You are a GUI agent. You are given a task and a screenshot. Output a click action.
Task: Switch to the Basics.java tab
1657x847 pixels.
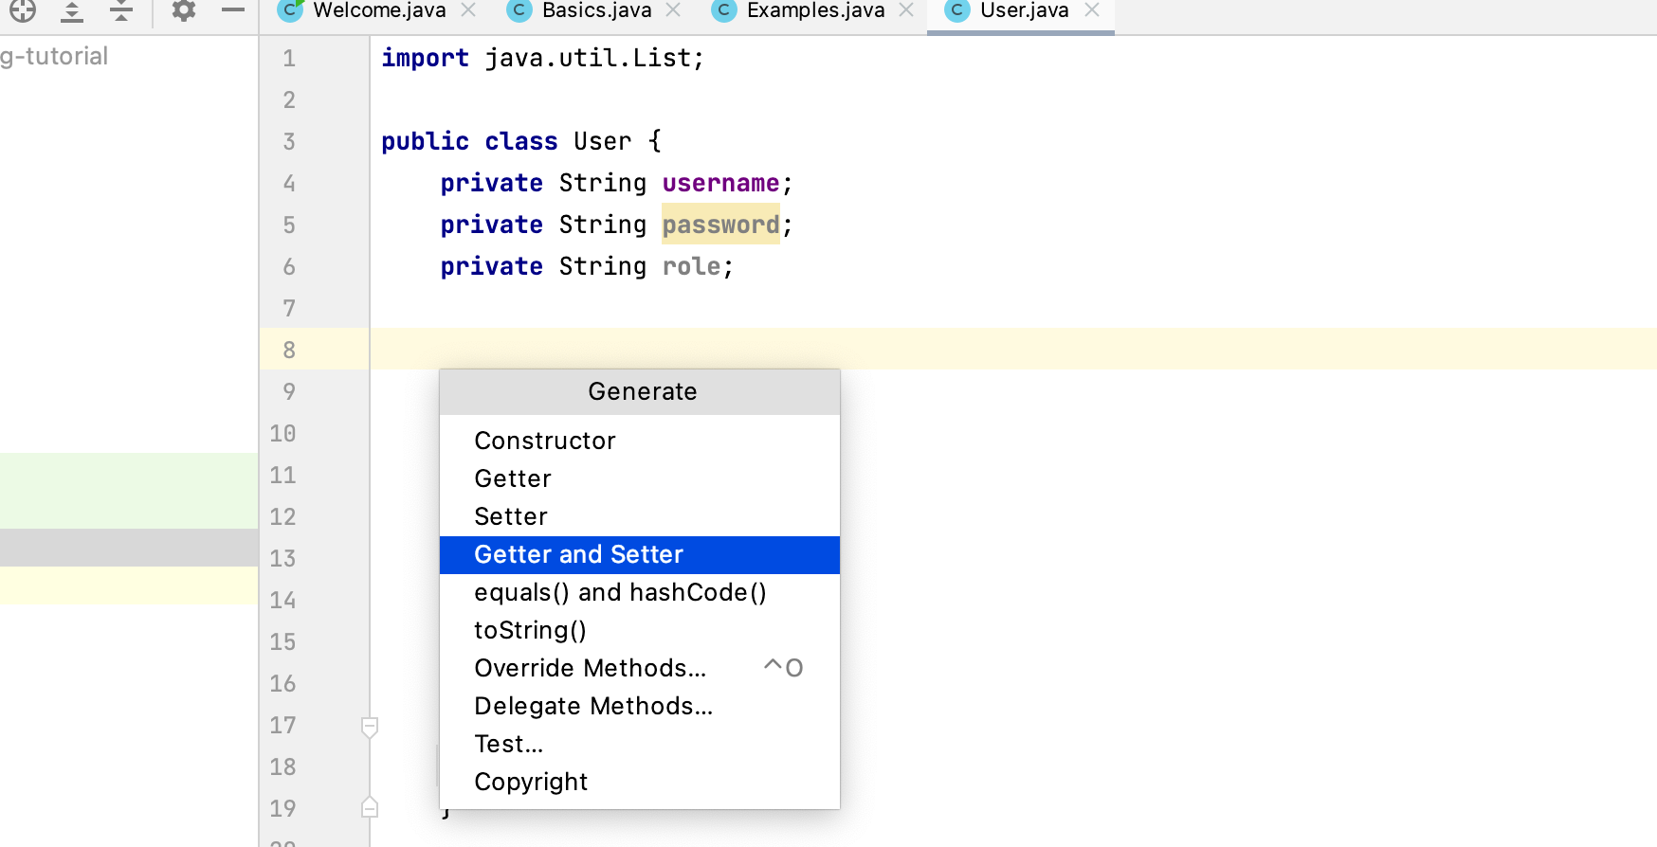[597, 10]
